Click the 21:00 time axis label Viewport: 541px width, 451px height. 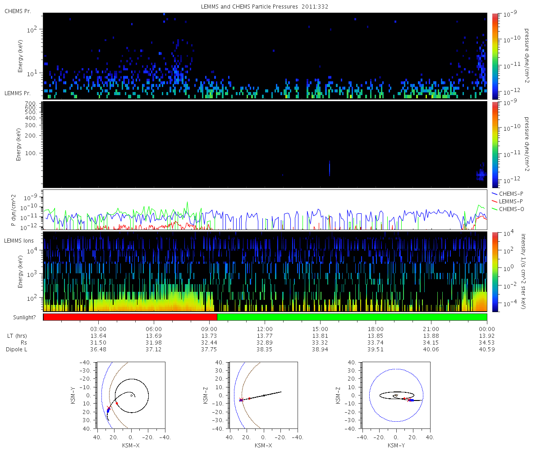coord(431,329)
